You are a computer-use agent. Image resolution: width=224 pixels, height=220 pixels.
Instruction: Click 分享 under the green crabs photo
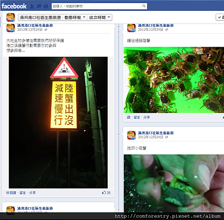147,117
